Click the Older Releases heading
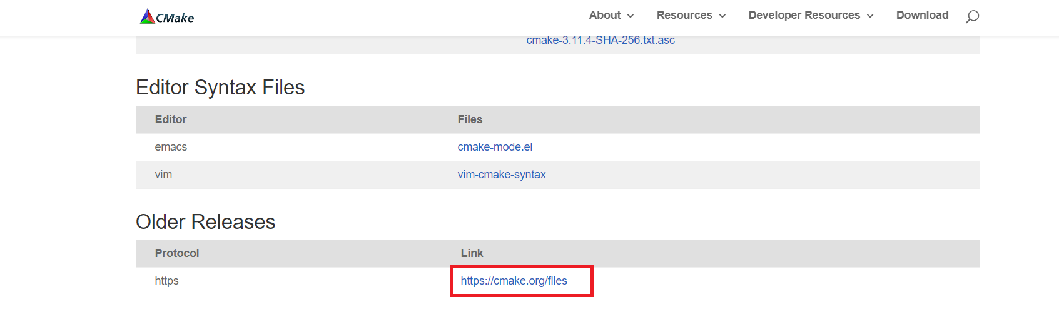This screenshot has width=1059, height=324. pyautogui.click(x=206, y=222)
